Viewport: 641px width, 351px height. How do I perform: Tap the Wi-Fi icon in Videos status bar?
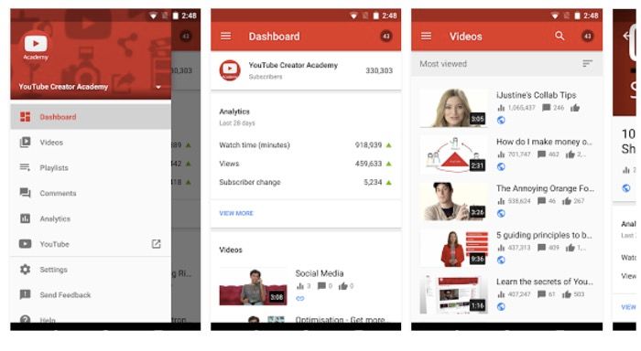coord(555,16)
